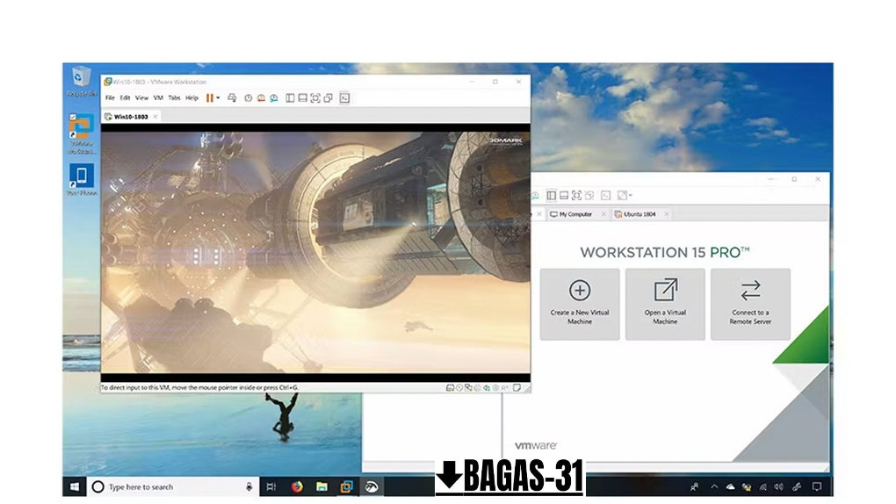Open the Recycle Bin desktop icon
The height and width of the screenshot is (504, 896).
coord(81,82)
